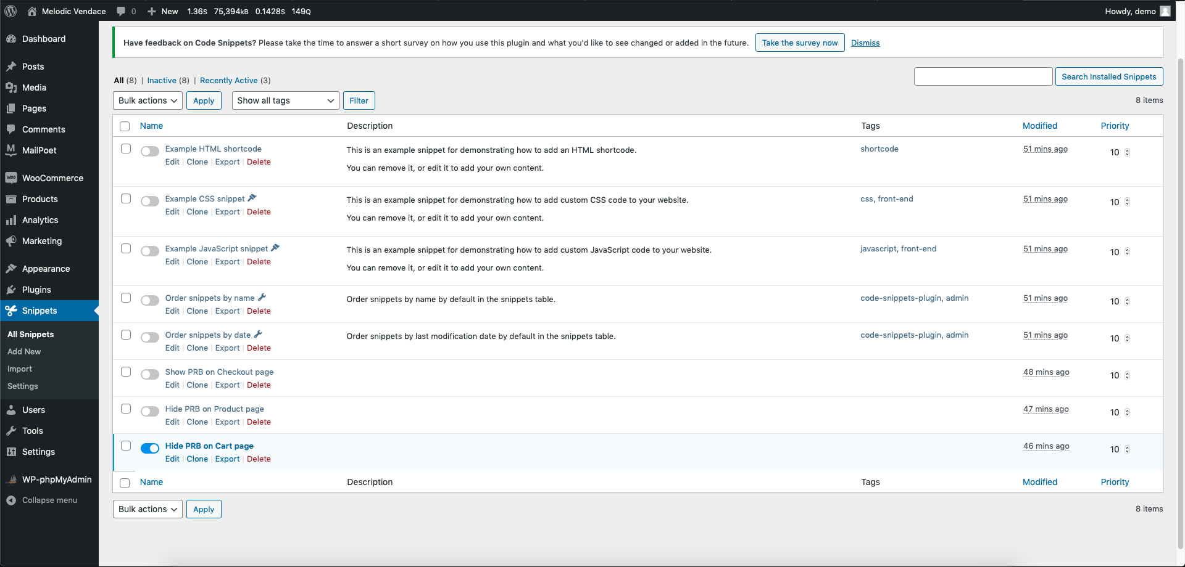
Task: Open the Bulk actions dropdown
Action: (147, 100)
